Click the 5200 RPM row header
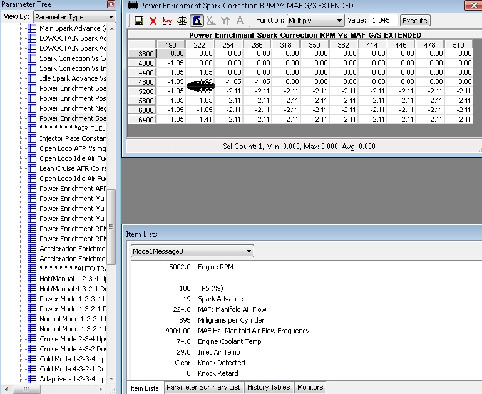Viewport: 482px width, 394px height. point(141,91)
